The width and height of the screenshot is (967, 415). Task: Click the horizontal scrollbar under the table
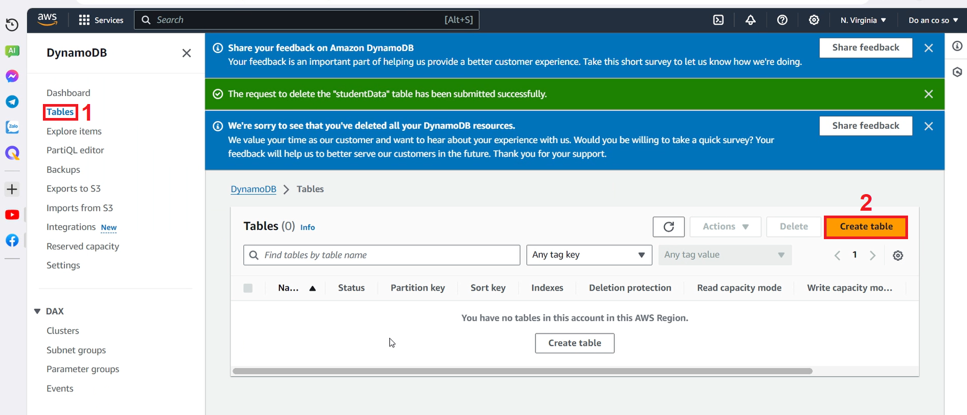point(522,371)
